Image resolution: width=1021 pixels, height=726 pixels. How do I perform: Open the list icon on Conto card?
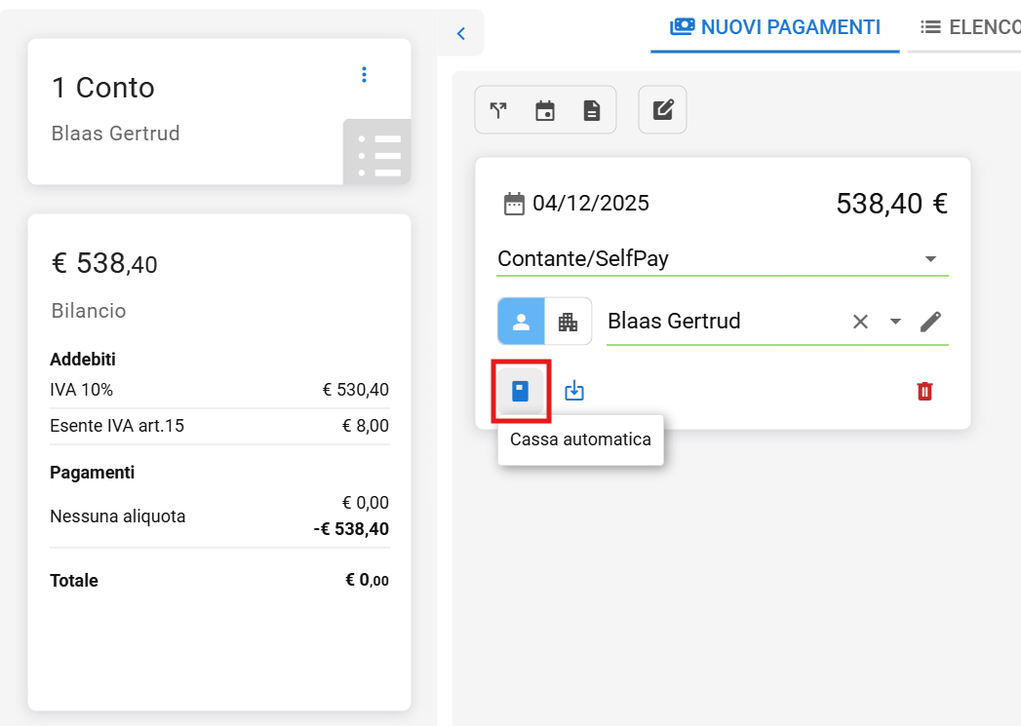378,153
